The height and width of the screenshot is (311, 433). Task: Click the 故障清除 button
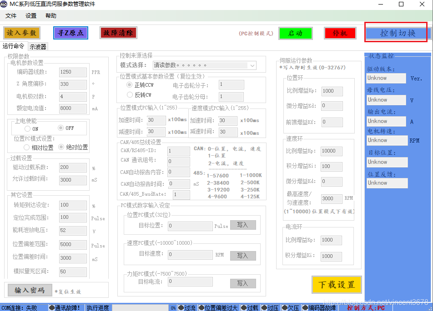pyautogui.click(x=118, y=33)
